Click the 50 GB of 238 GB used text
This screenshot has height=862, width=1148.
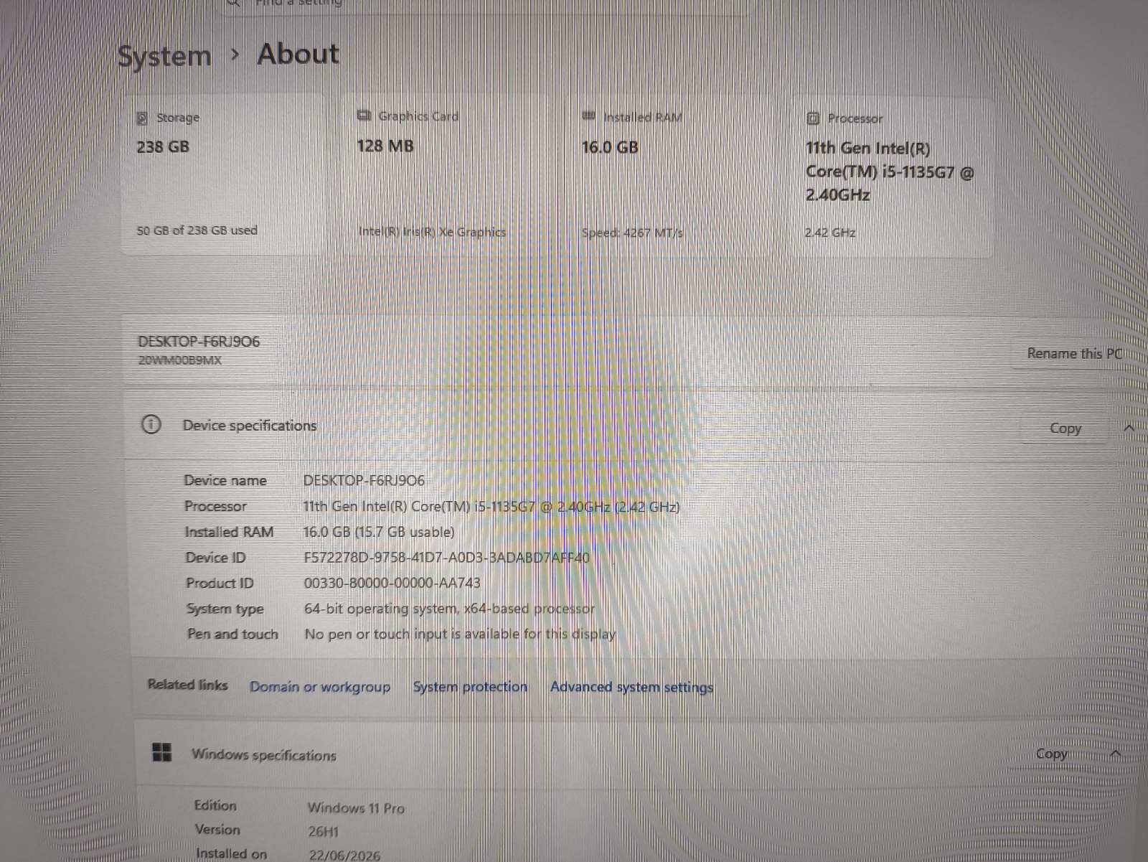(197, 230)
